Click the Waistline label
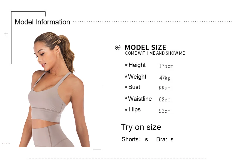The image size is (232, 164). [140, 99]
